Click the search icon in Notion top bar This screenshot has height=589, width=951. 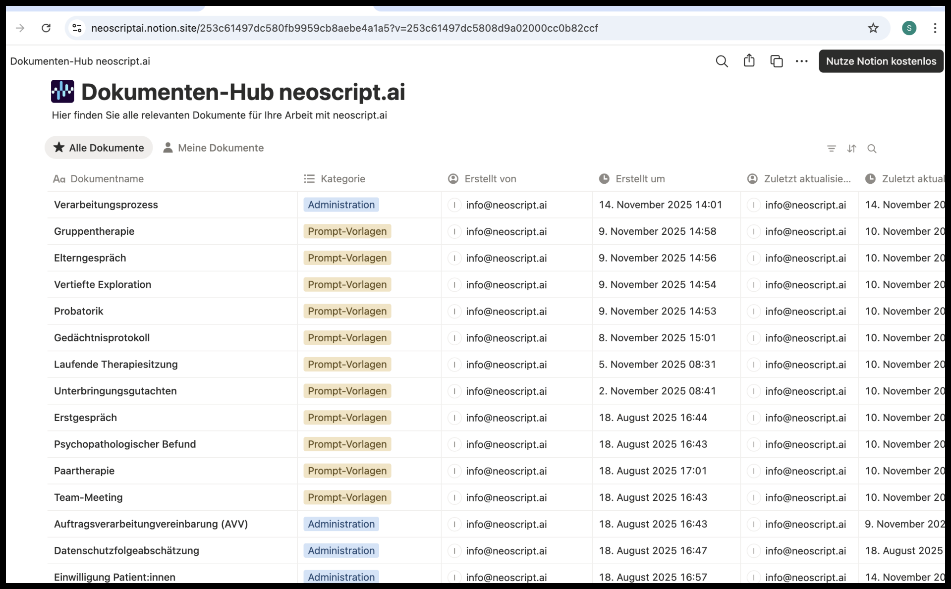[722, 61]
